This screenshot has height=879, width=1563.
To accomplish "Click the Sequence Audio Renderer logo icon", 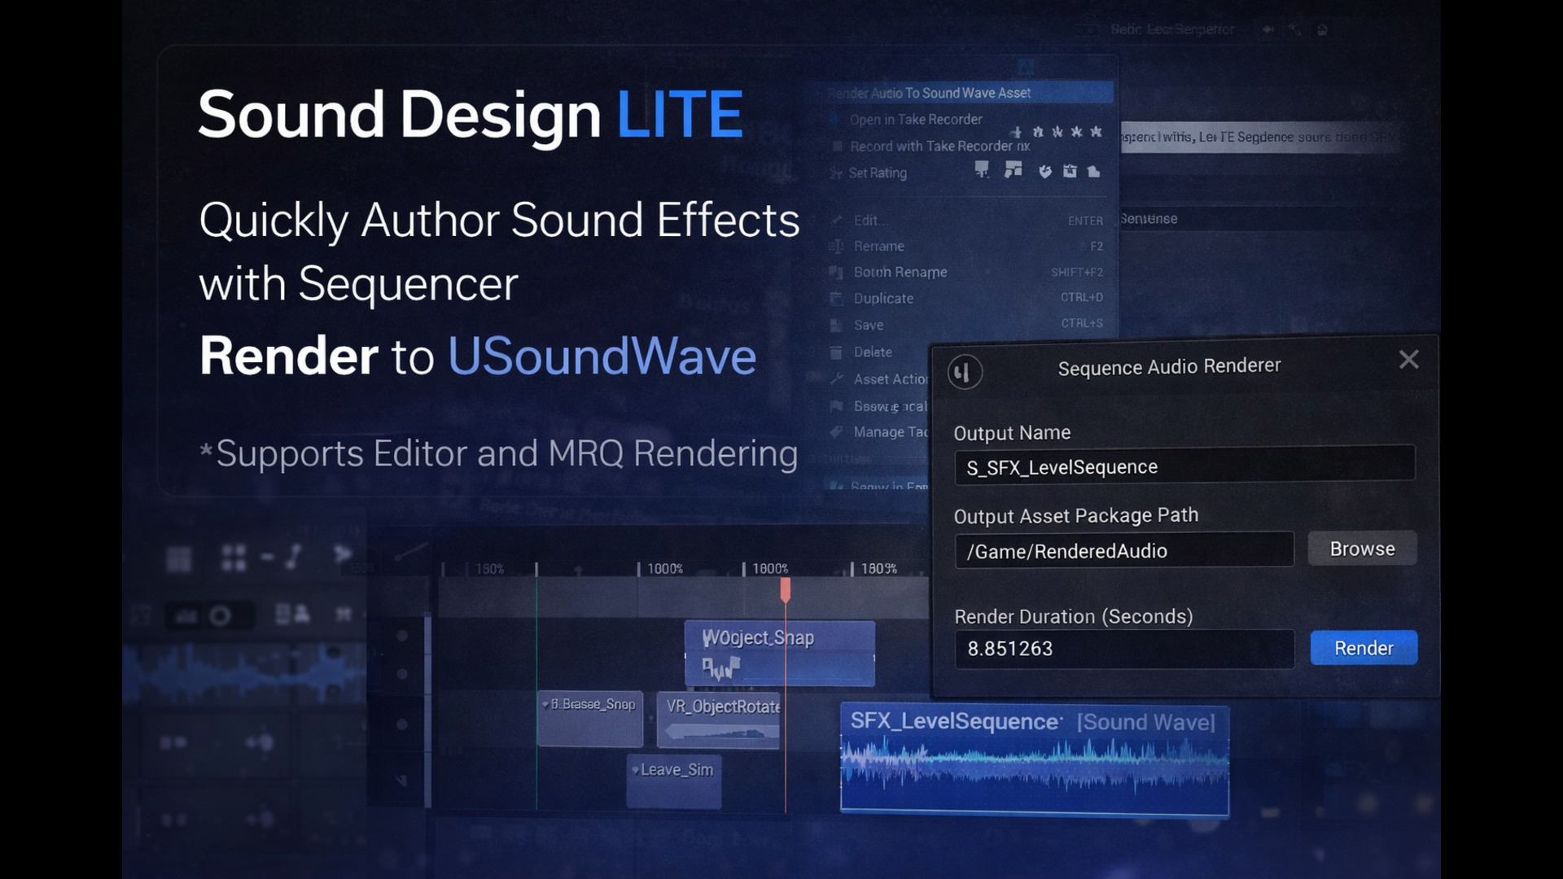I will (965, 373).
